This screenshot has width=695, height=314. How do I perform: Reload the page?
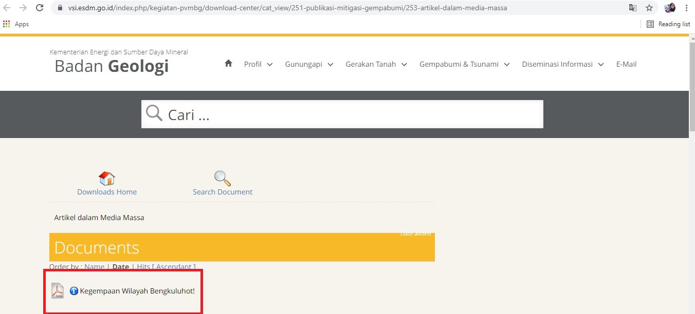coord(40,8)
